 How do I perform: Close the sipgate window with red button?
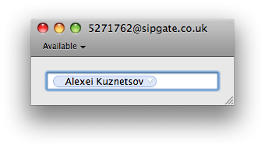point(43,28)
